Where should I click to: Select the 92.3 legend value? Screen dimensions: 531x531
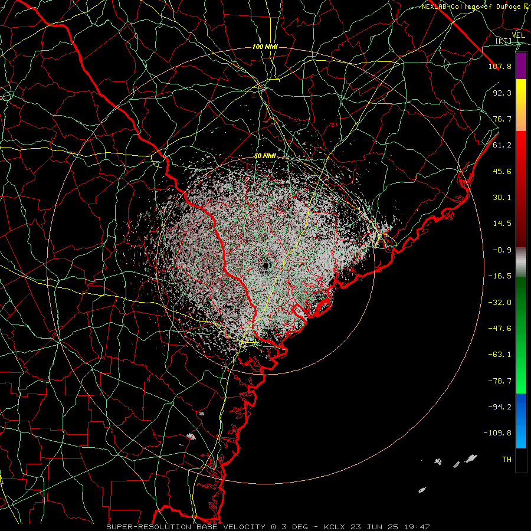[x=502, y=93]
